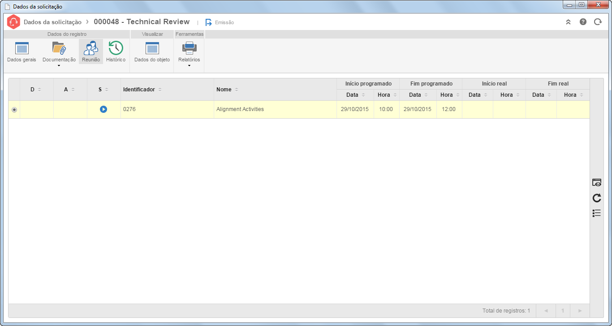Sort by Fim programado Hora column
This screenshot has width=612, height=326.
pos(449,95)
